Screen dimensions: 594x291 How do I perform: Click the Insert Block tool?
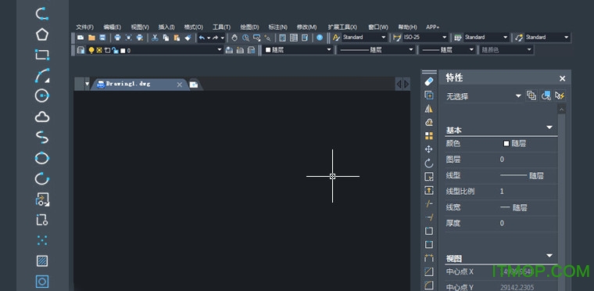42,199
